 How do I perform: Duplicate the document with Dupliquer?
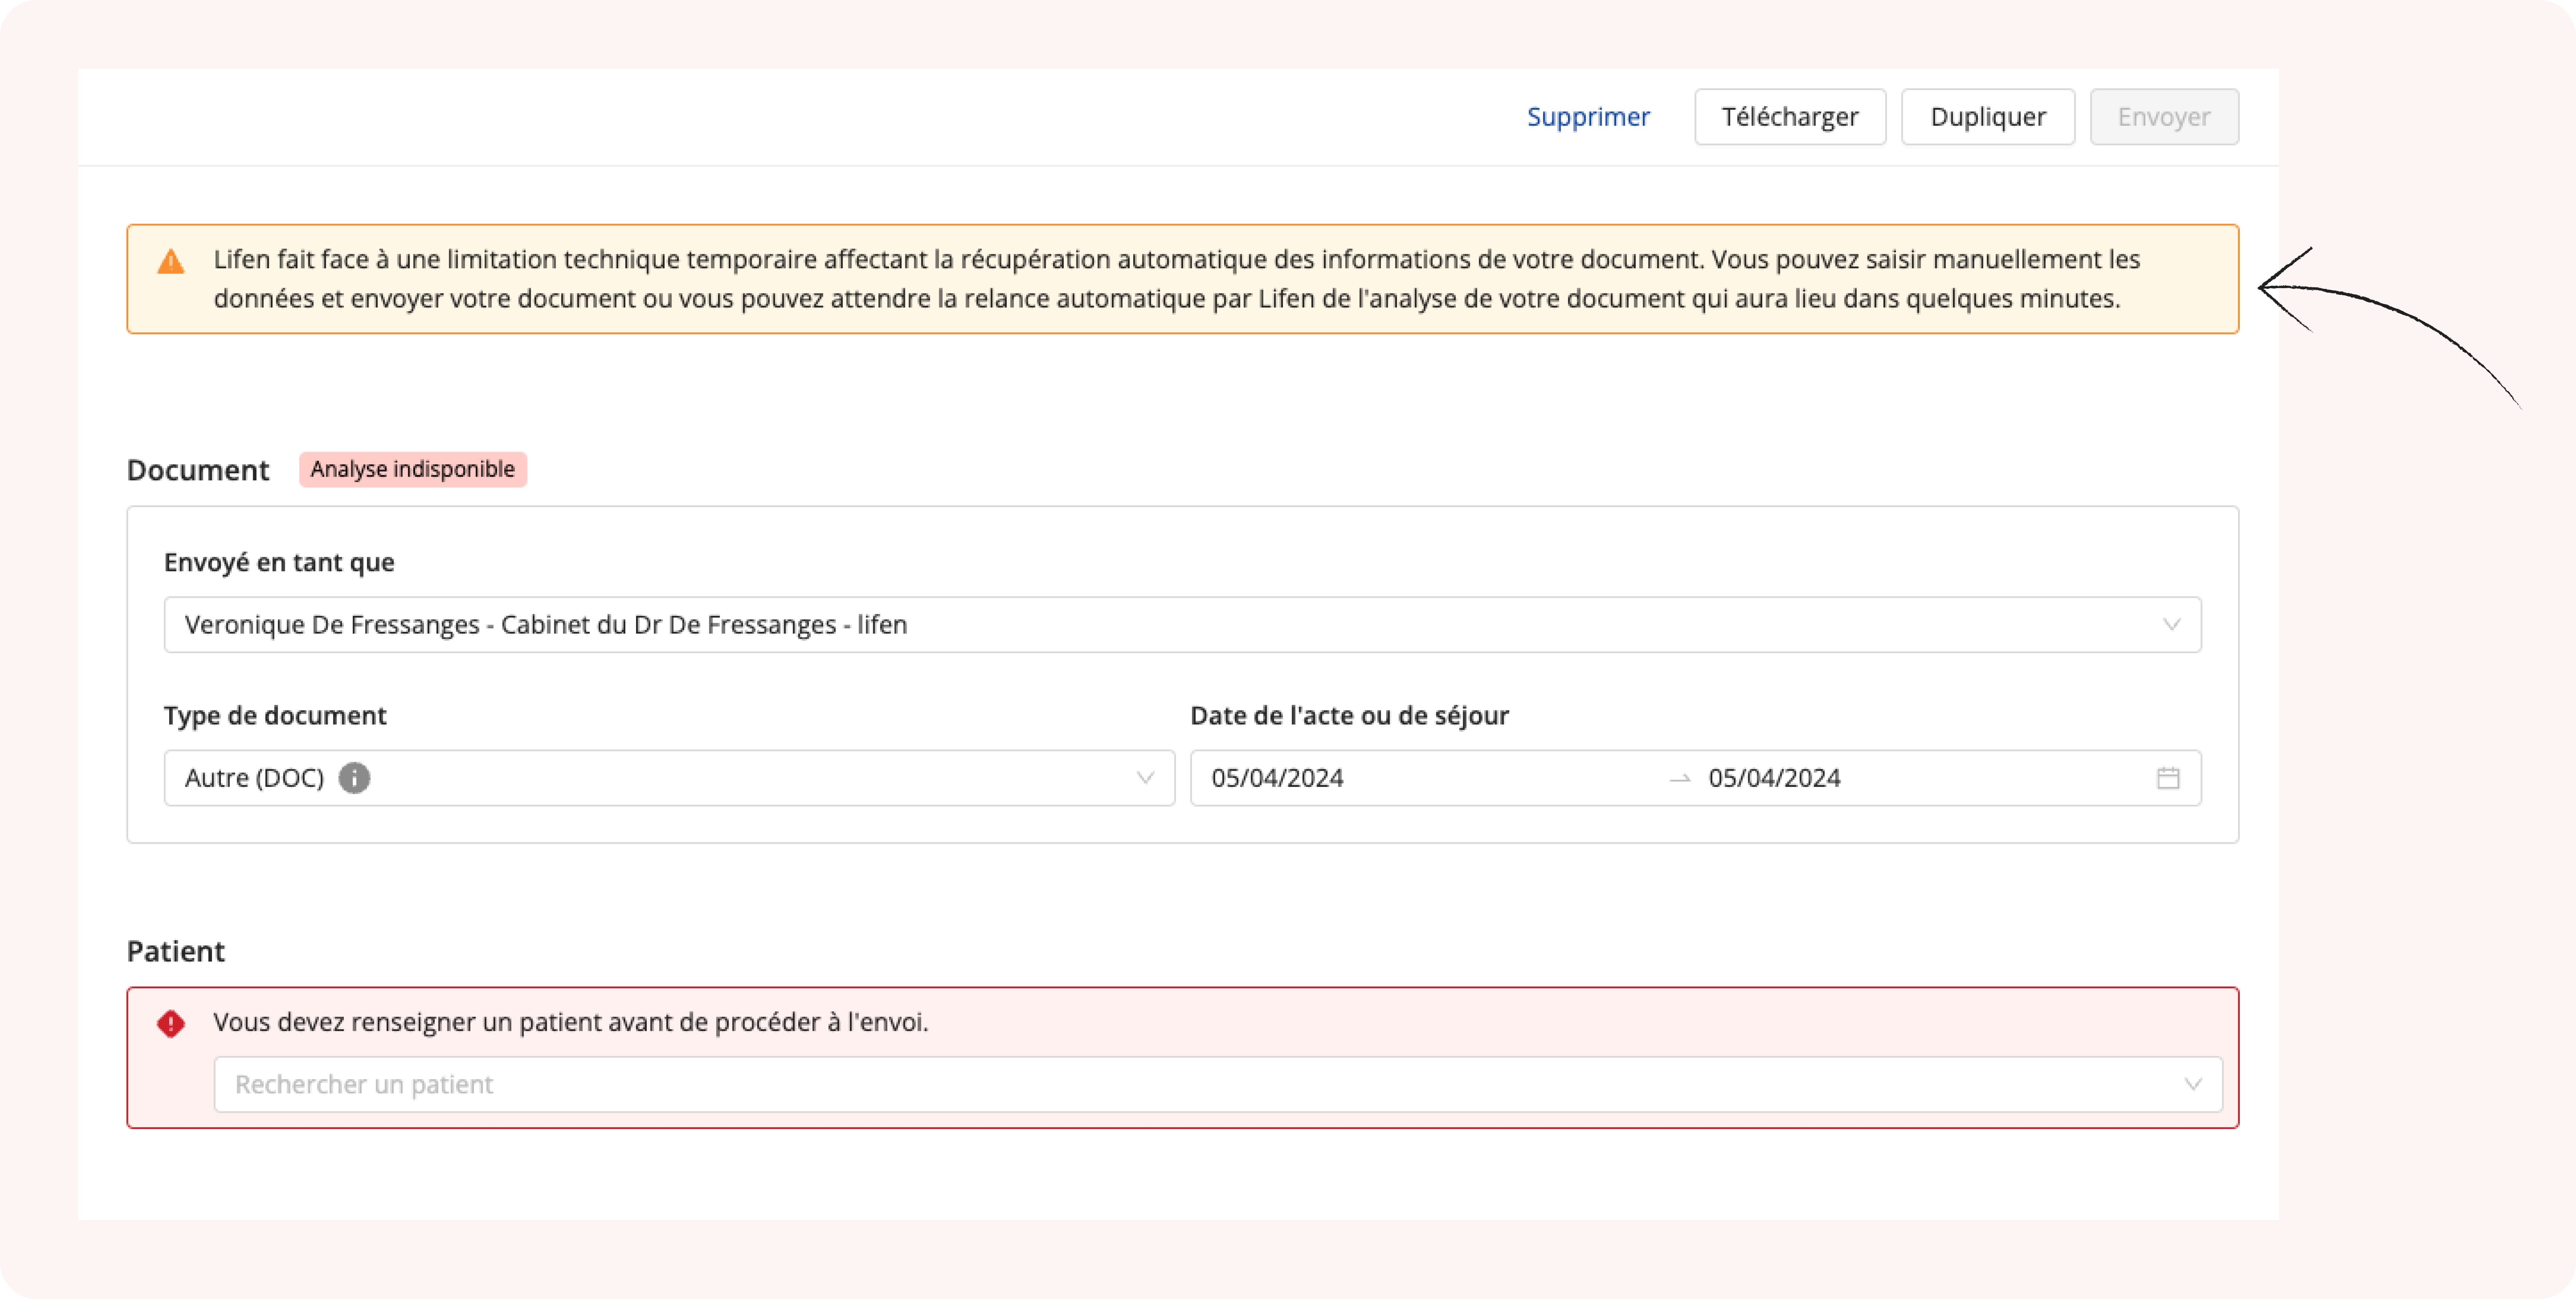(x=1988, y=117)
